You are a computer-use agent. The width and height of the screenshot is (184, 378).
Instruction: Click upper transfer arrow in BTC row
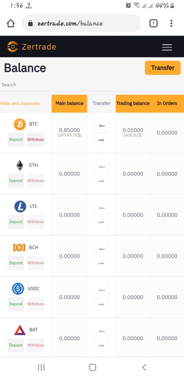coord(102,126)
